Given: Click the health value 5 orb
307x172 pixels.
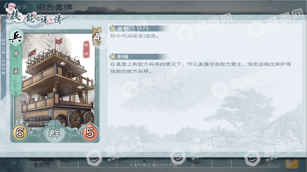Looking at the screenshot, I should point(90,133).
